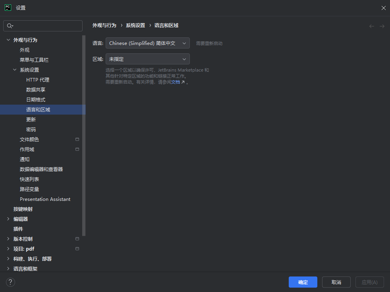Select 路径变量 settings page
This screenshot has height=292, width=390.
29,189
